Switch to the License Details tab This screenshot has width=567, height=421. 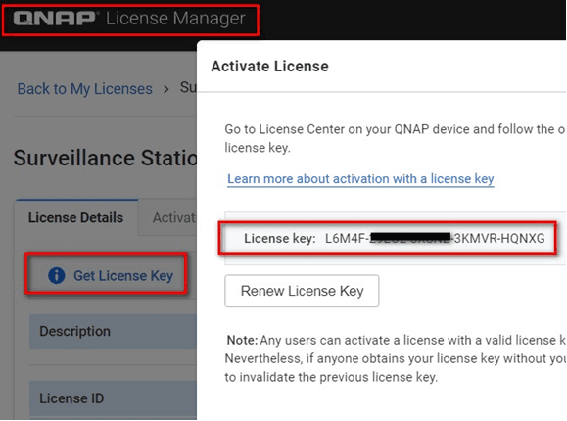point(76,217)
